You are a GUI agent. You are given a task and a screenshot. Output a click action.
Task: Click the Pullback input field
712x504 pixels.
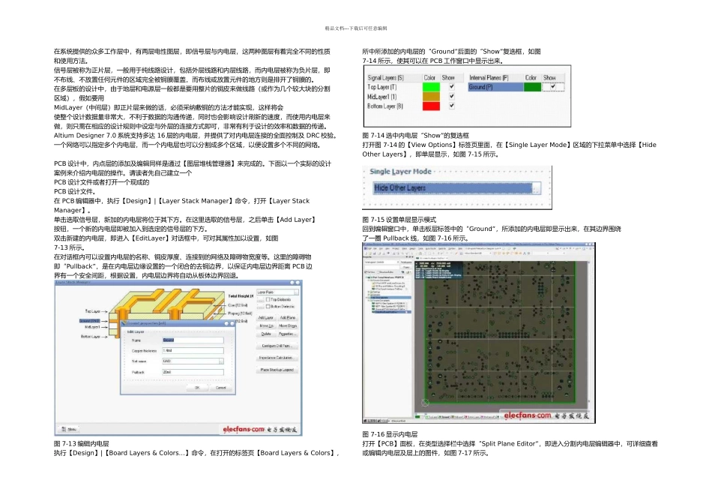pyautogui.click(x=193, y=372)
